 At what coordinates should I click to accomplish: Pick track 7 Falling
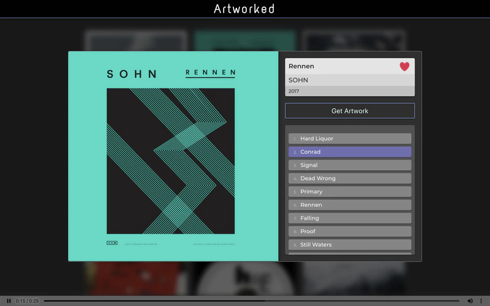(350, 218)
